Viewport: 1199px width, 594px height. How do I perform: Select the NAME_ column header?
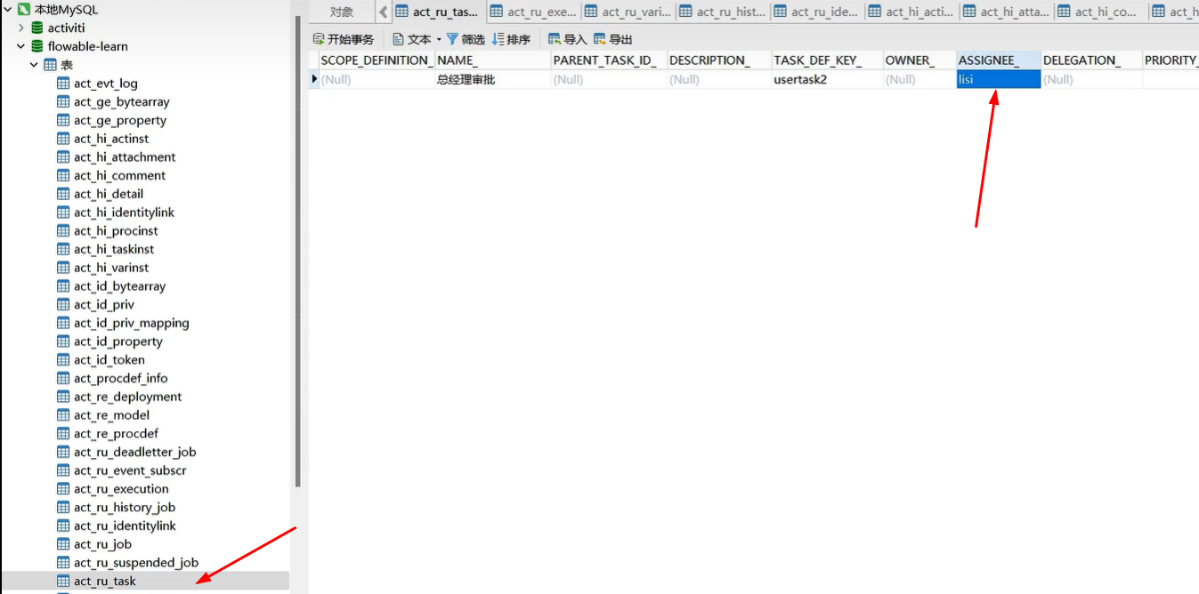pyautogui.click(x=493, y=60)
